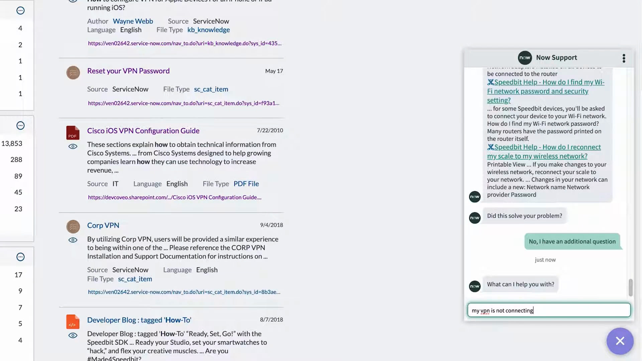Select the facet value with count 9
Viewport: 642px width, 361px height.
click(20, 291)
